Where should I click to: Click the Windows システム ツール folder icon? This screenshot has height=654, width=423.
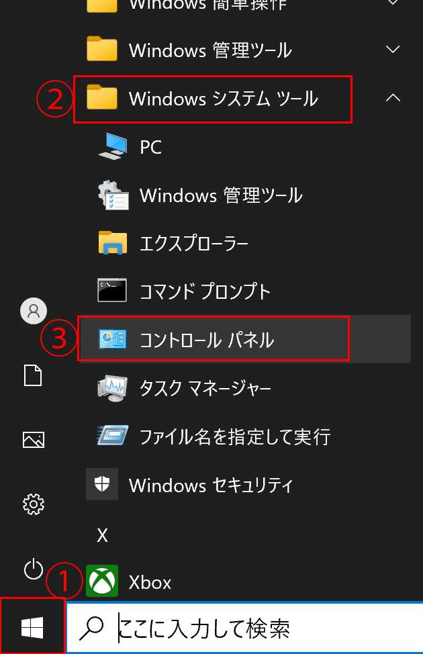[102, 97]
